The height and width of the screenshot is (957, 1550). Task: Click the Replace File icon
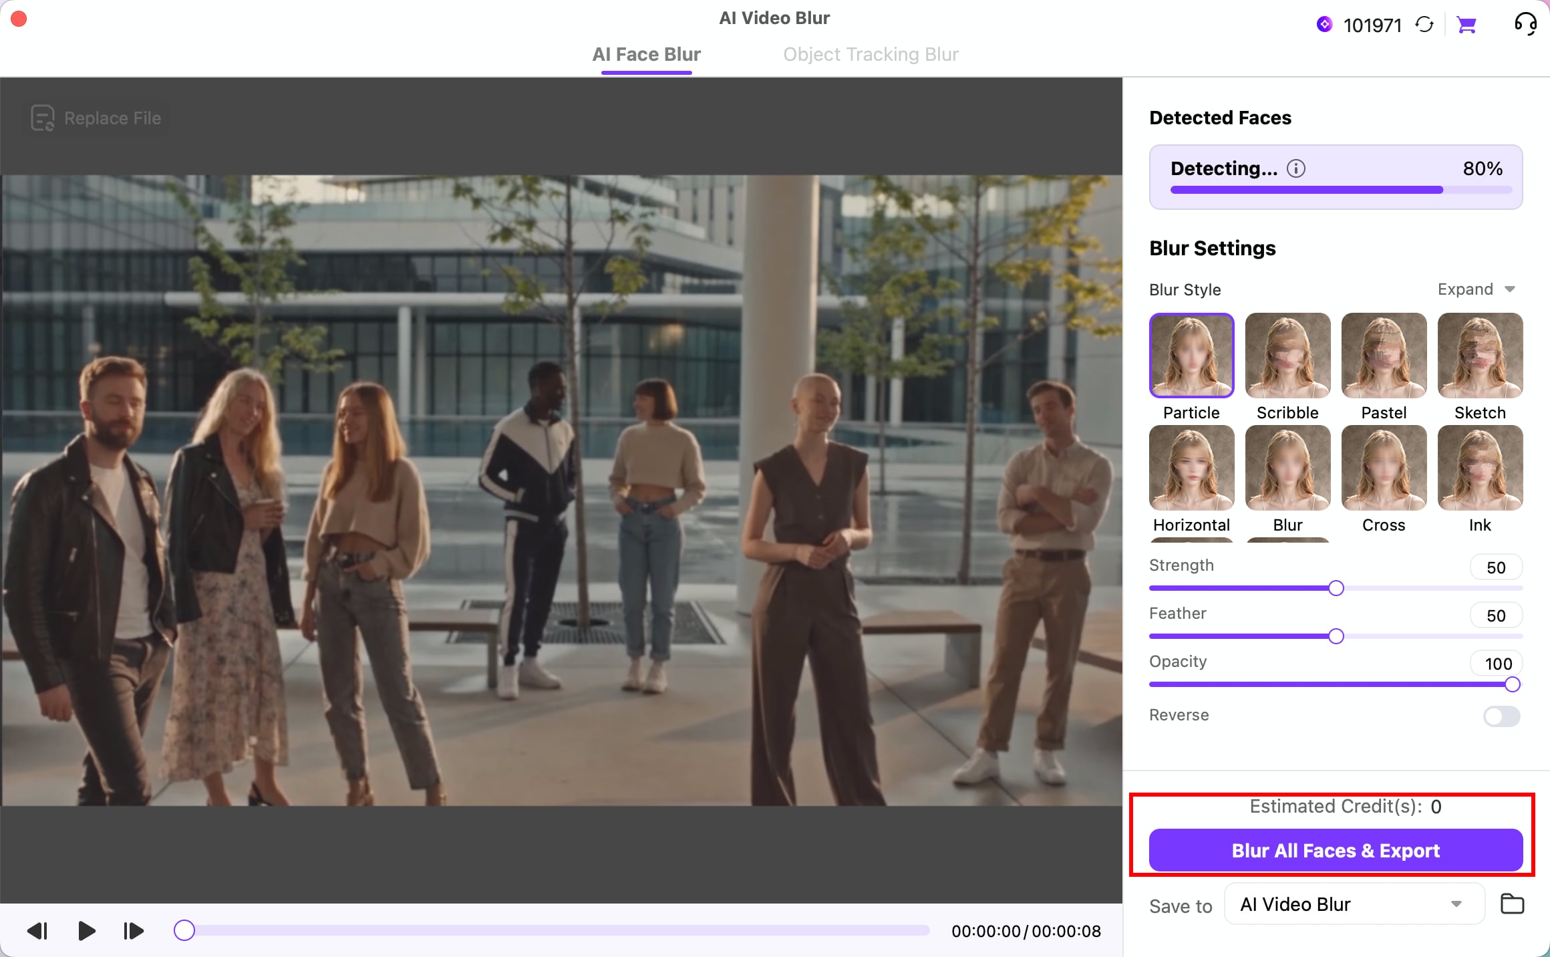[43, 118]
